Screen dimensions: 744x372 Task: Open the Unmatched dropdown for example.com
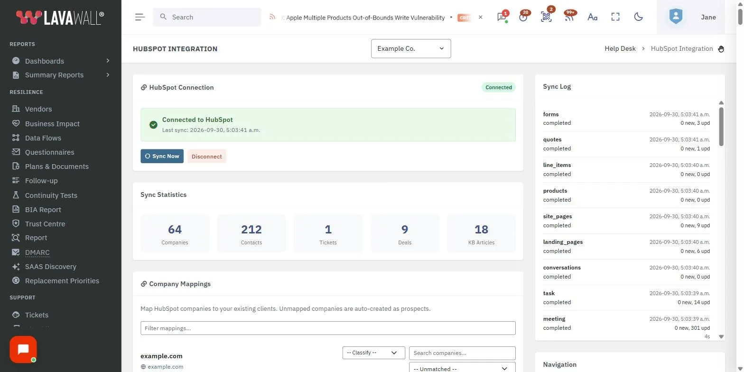462,368
